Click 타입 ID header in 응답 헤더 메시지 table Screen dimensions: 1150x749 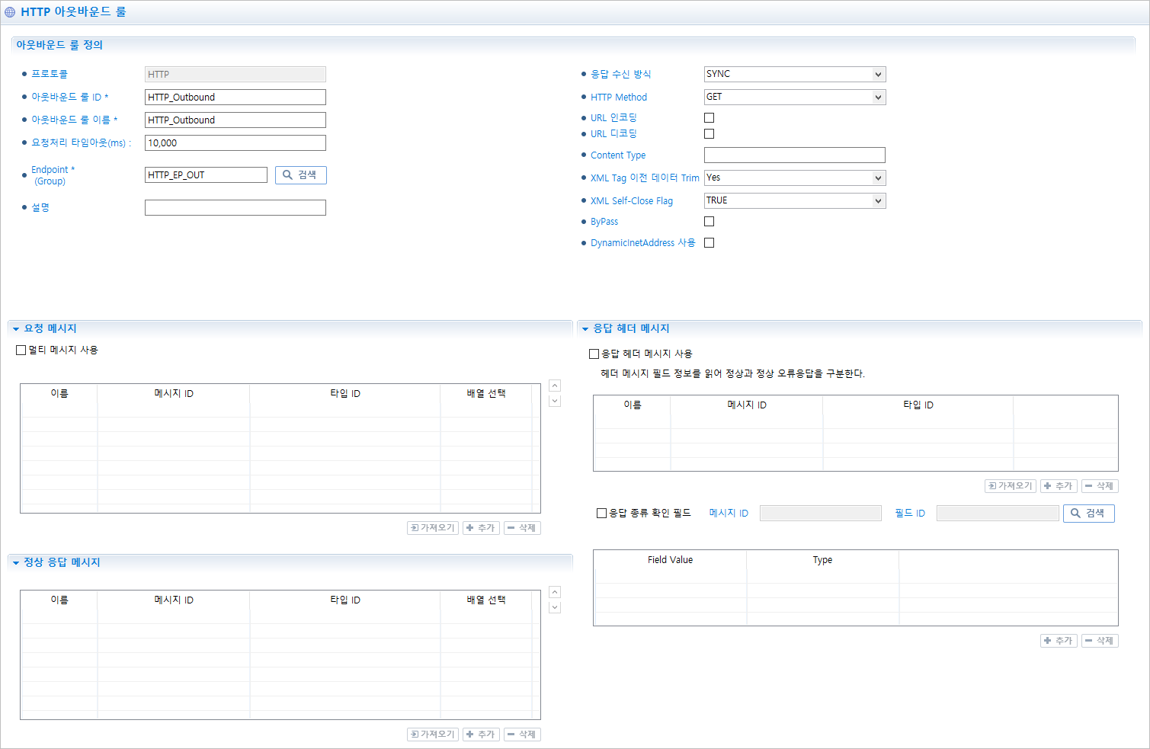pyautogui.click(x=918, y=405)
